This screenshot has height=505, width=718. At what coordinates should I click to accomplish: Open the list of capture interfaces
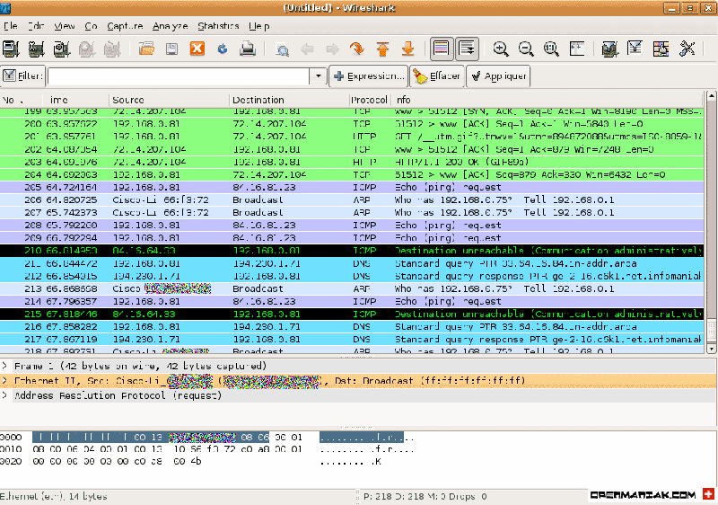click(x=11, y=49)
